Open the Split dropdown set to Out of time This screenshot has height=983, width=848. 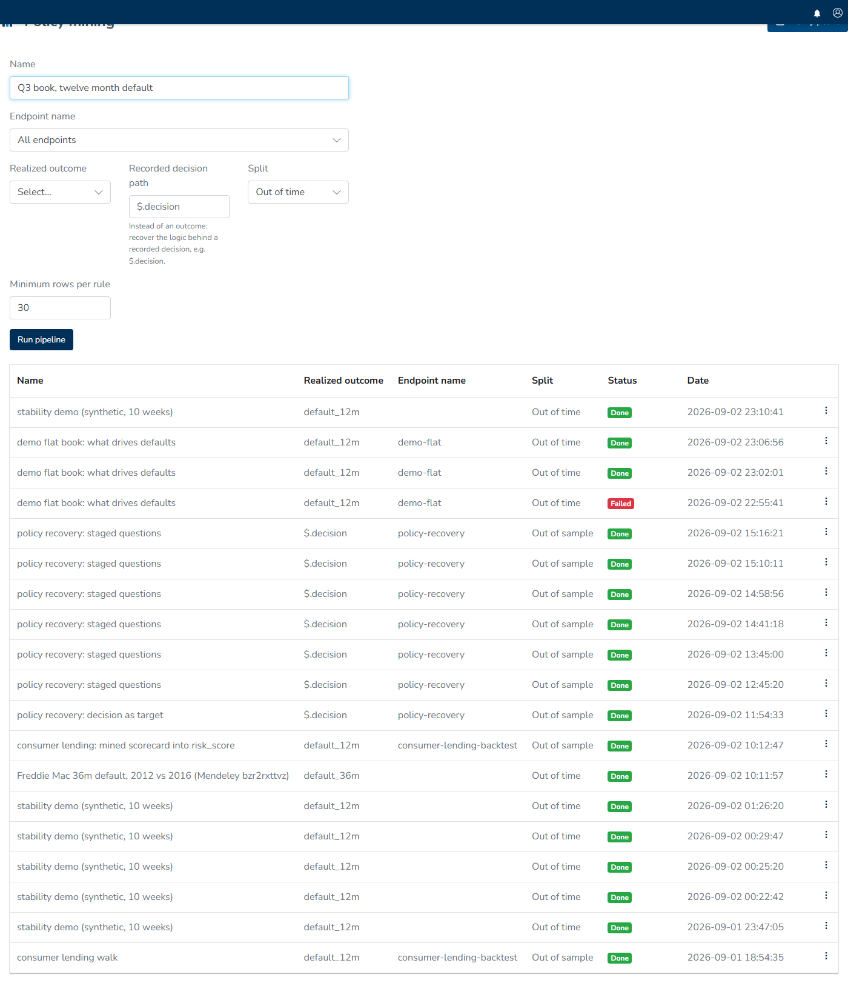pyautogui.click(x=298, y=192)
